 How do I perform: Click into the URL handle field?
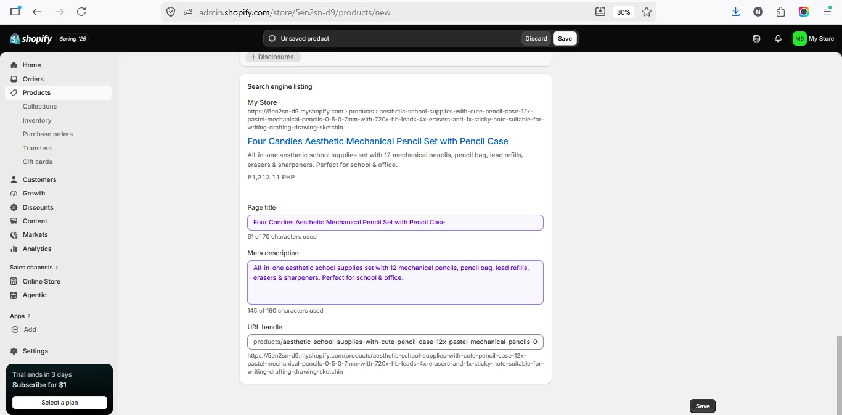395,342
